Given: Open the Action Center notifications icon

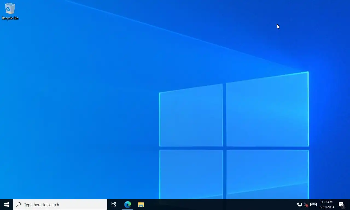Looking at the screenshot, I should (x=342, y=205).
